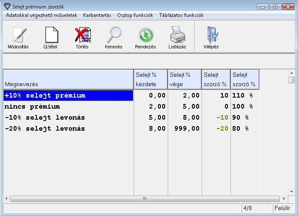298x216 pixels.
Task: Open the Karbantartás menu
Action: coord(97,15)
